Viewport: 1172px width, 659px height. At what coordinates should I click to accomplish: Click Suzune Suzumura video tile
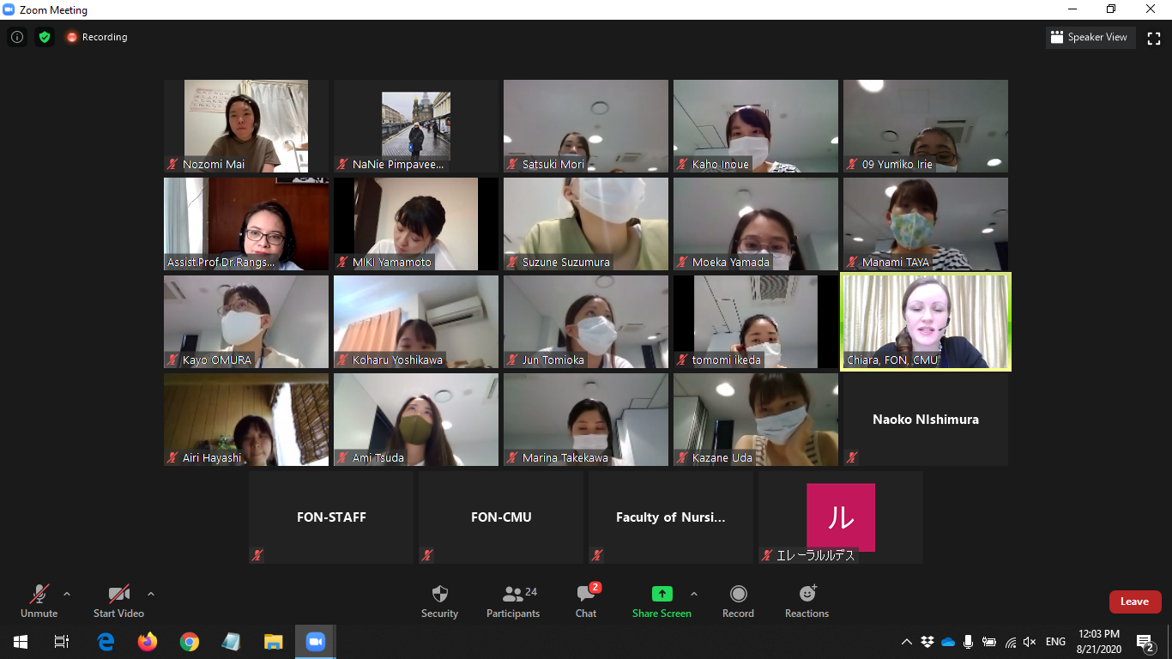pyautogui.click(x=586, y=224)
